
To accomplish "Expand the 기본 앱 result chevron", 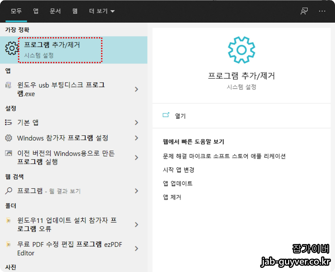I will click(x=136, y=122).
